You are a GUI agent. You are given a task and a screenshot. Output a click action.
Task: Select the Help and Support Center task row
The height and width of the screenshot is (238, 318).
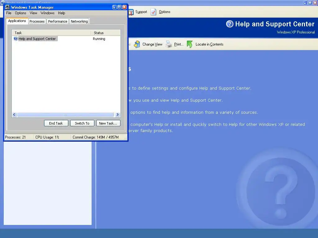tap(66, 39)
